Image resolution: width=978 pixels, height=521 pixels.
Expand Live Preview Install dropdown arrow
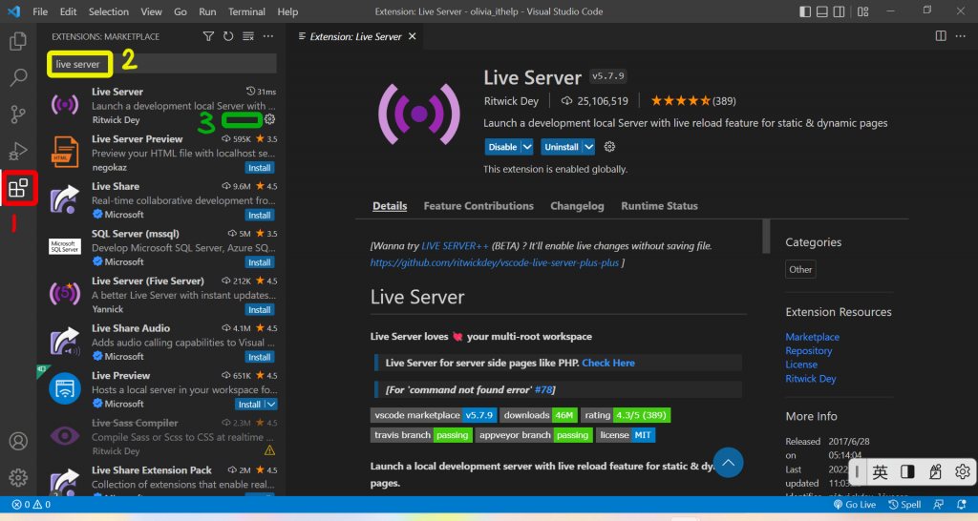[271, 405]
